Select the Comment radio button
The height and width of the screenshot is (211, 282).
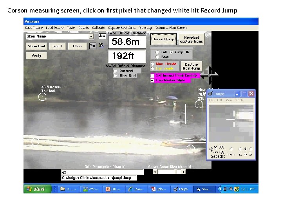click(x=115, y=71)
